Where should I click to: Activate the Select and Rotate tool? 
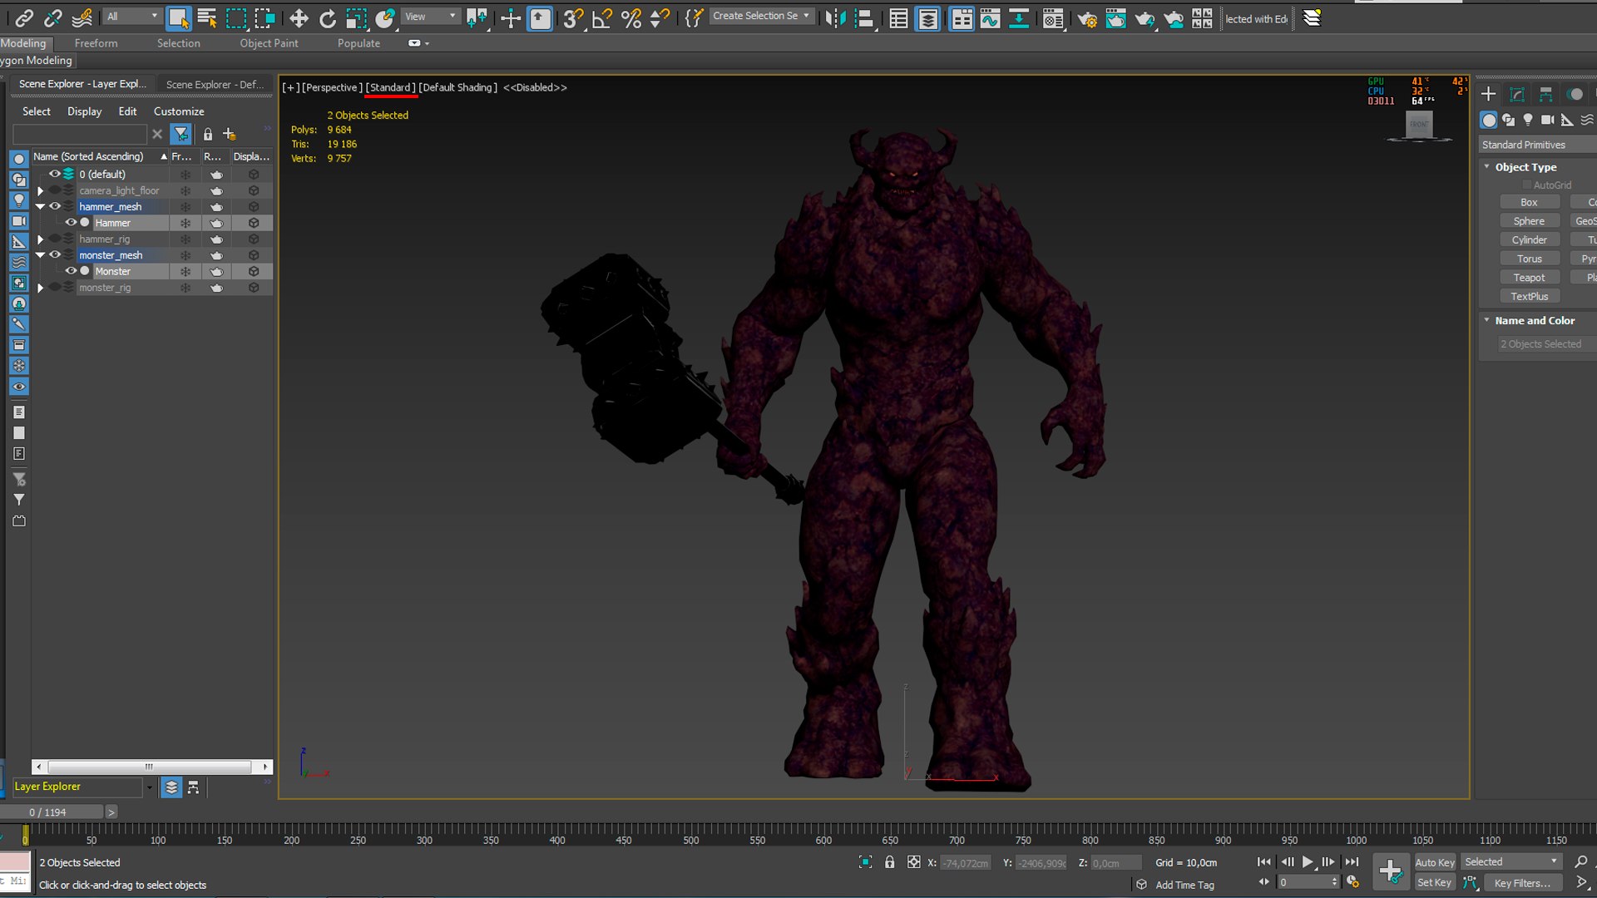[x=328, y=17]
